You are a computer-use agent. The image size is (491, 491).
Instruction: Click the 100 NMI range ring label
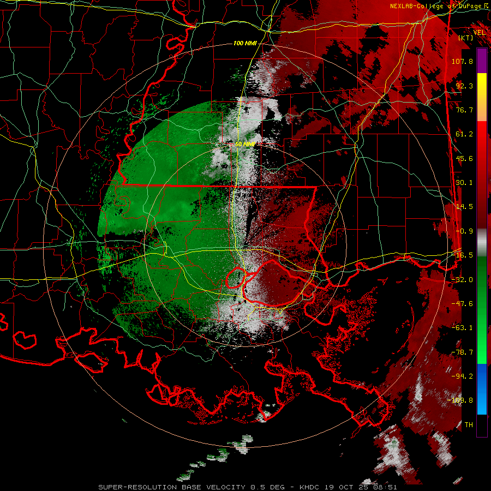point(245,43)
